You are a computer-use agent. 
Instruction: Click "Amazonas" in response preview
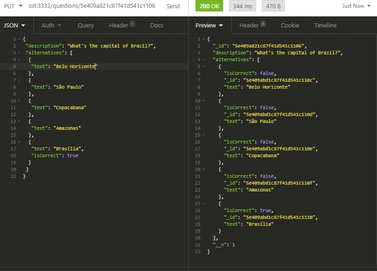[260, 190]
